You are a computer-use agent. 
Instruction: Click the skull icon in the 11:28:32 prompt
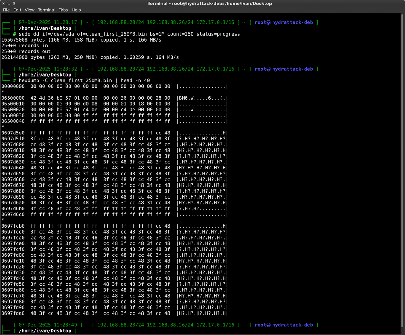click(269, 69)
